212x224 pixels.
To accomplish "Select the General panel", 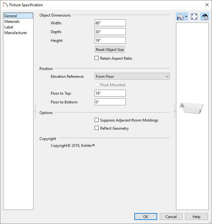I will 18,16.
